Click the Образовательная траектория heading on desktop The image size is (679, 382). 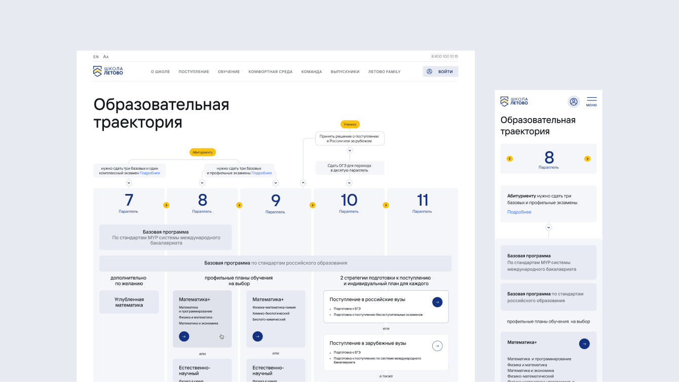[161, 113]
